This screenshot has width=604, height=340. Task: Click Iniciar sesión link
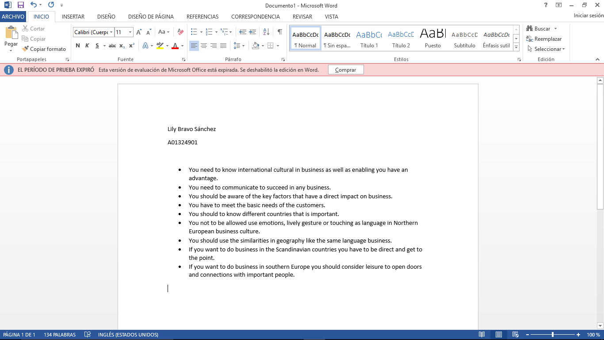point(588,15)
